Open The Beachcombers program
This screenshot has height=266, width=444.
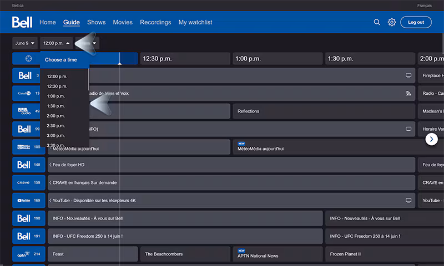[x=185, y=254]
